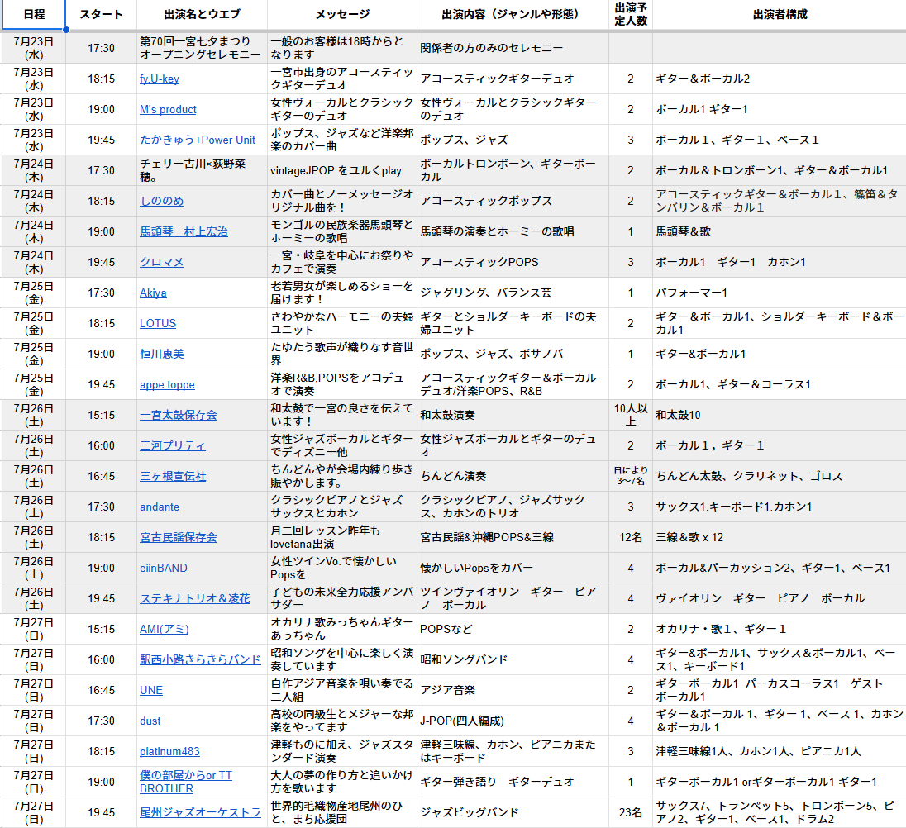906x828 pixels.
Task: Select the POPSなど cell
Action: coord(513,630)
